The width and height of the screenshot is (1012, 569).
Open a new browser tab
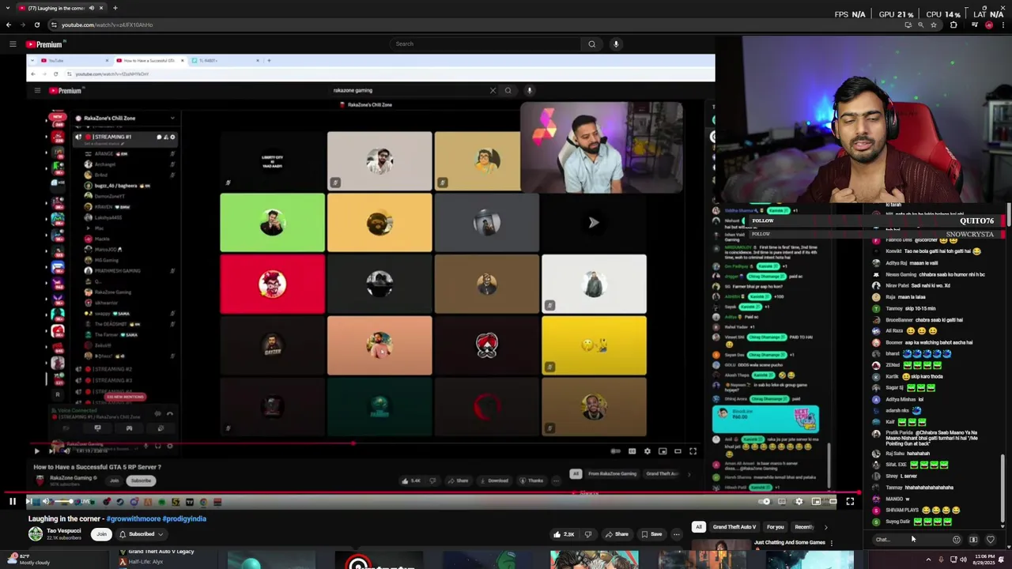[x=115, y=8]
